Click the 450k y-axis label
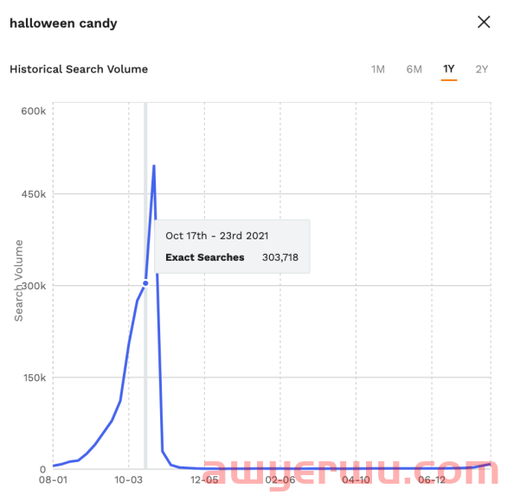 pos(34,194)
